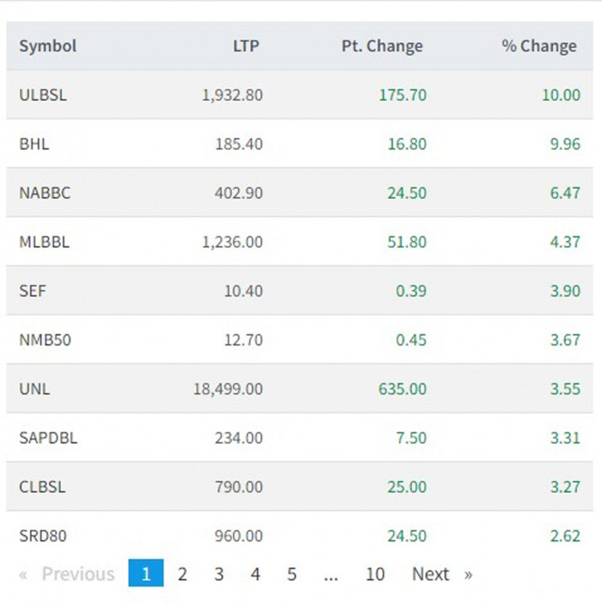Sort by LTP column header
602x608 pixels.
point(246,46)
